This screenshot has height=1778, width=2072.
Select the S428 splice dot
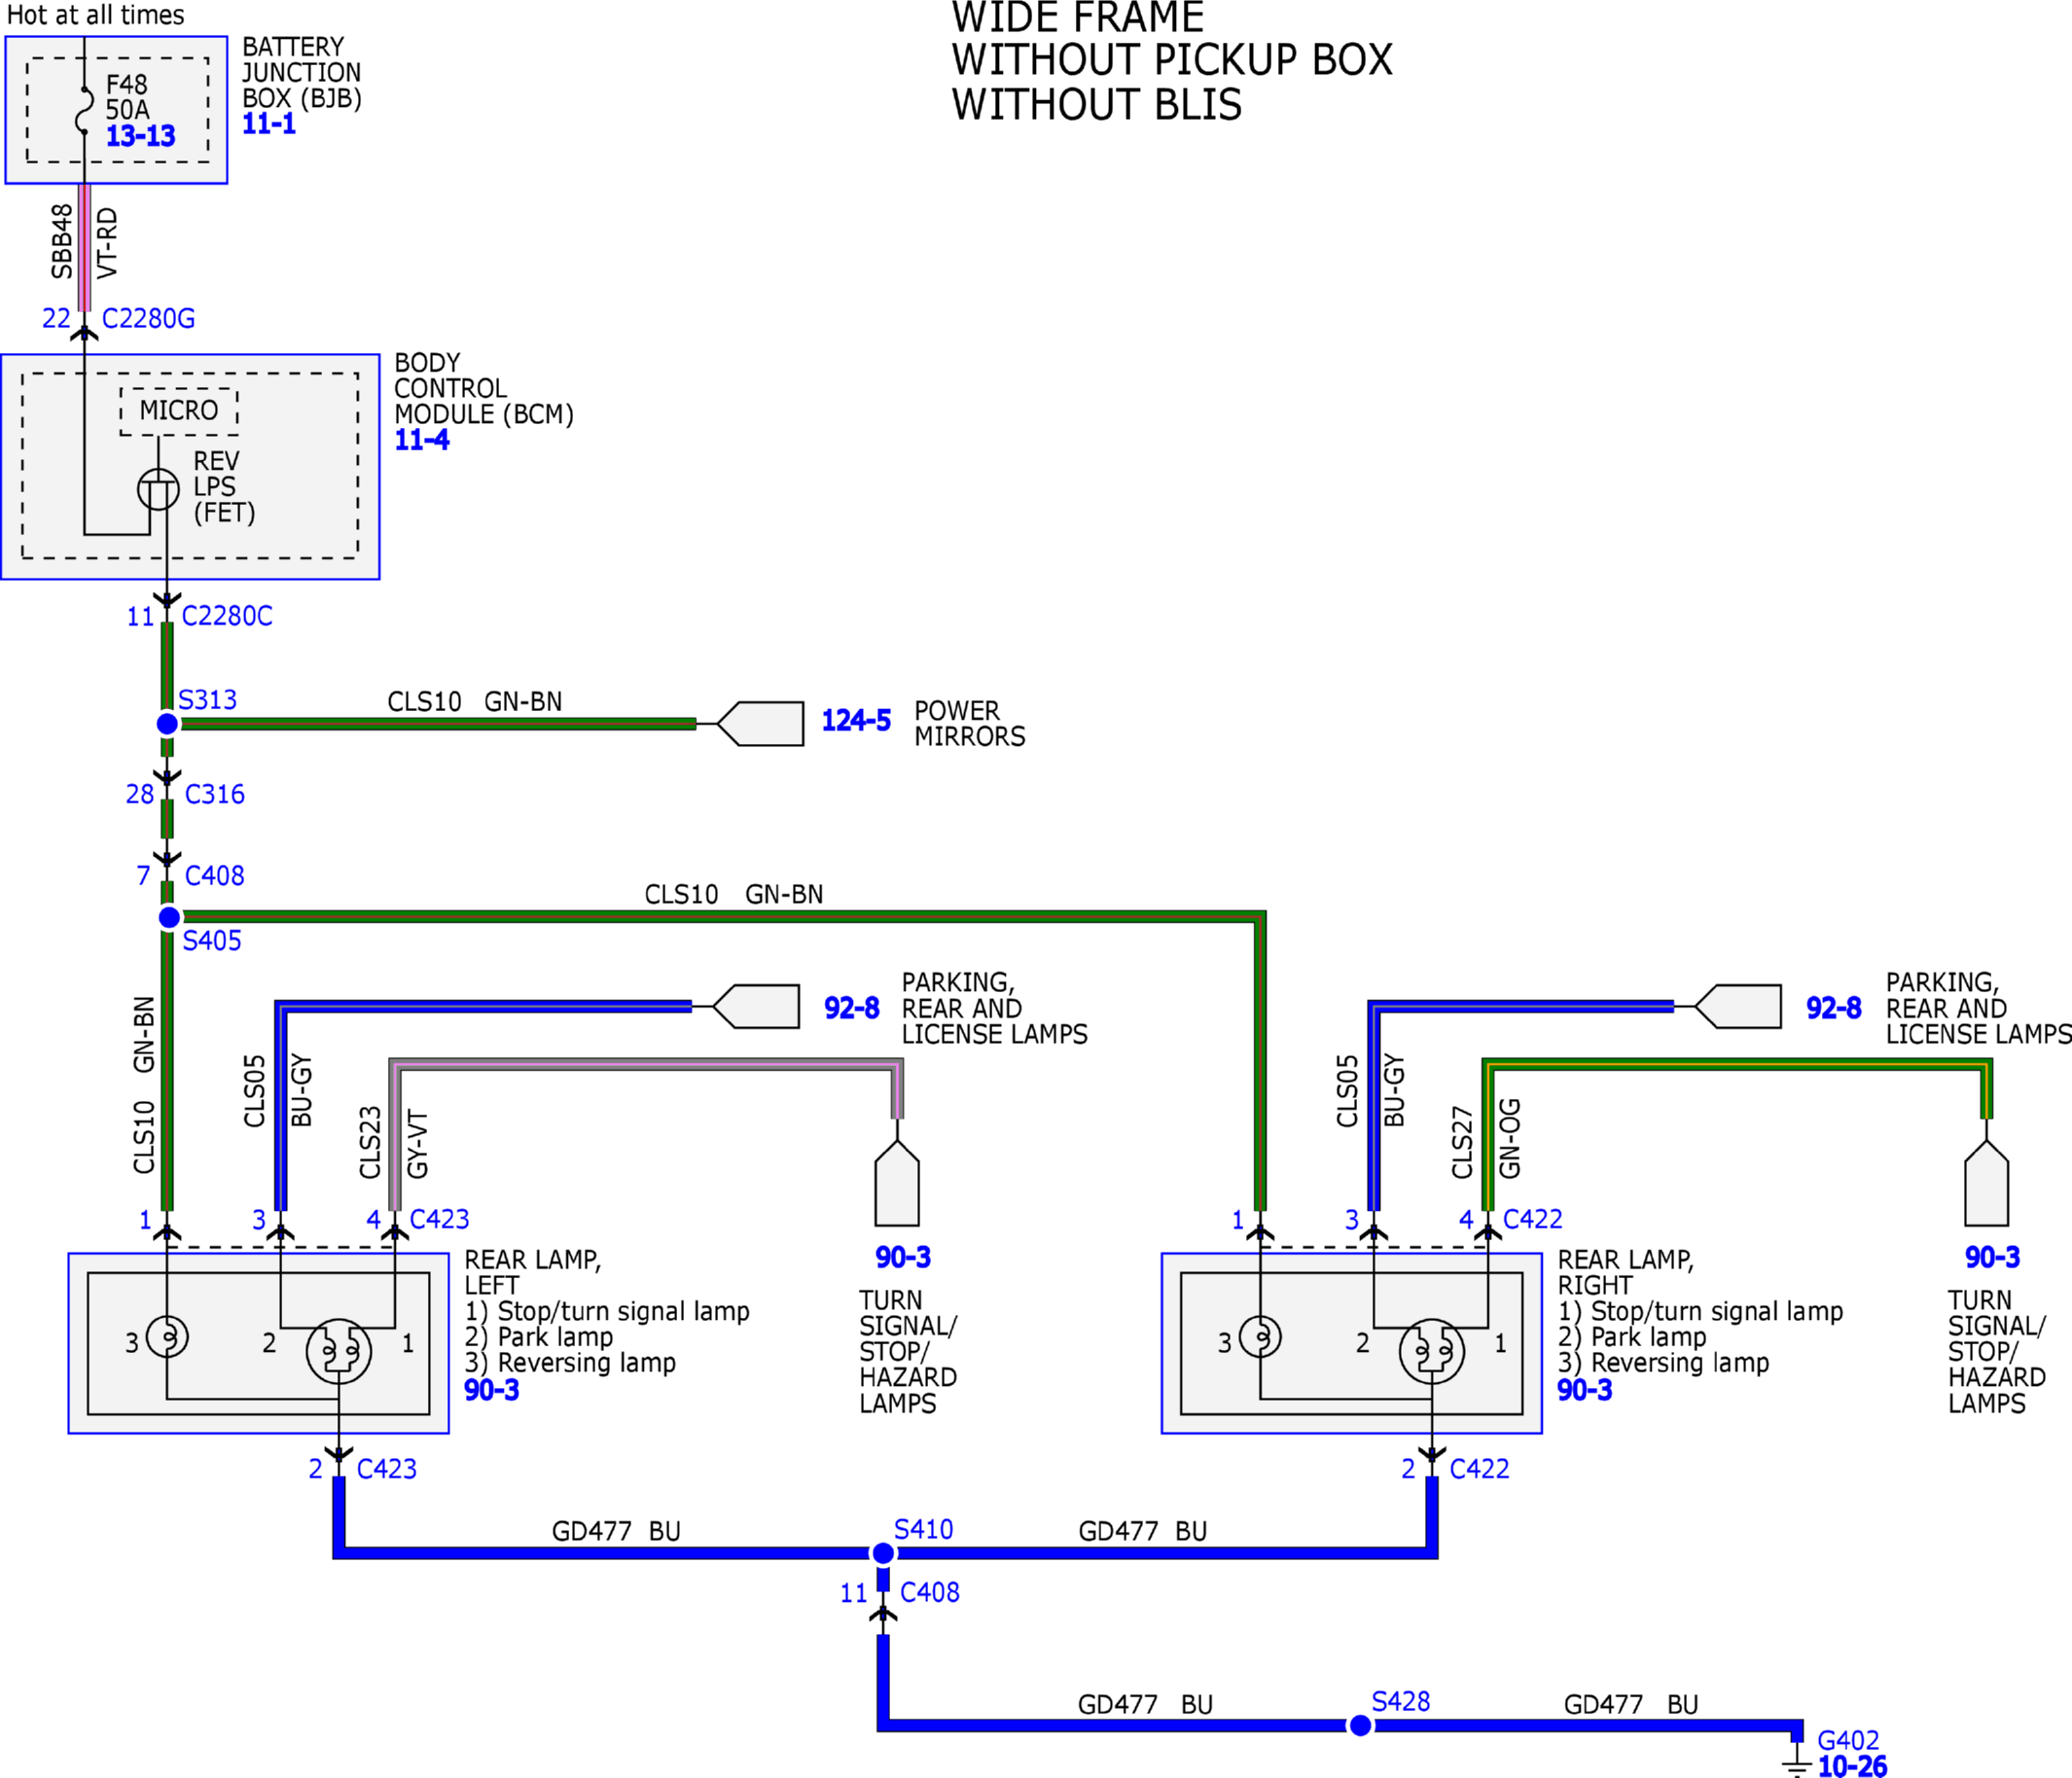(x=1360, y=1725)
